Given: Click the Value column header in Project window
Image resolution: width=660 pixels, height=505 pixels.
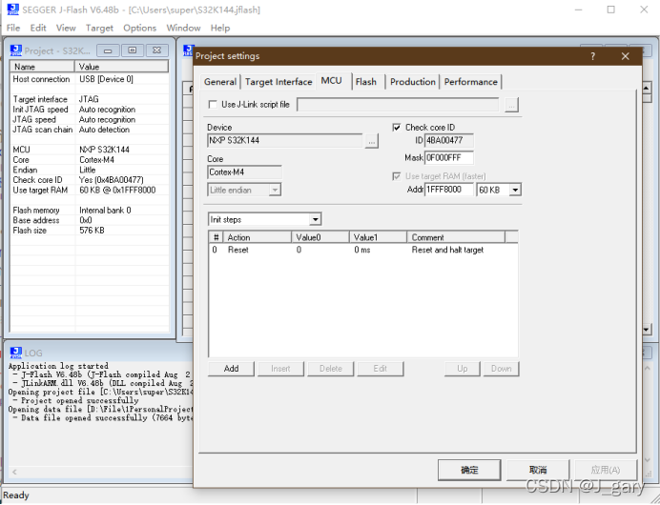Looking at the screenshot, I should [122, 67].
